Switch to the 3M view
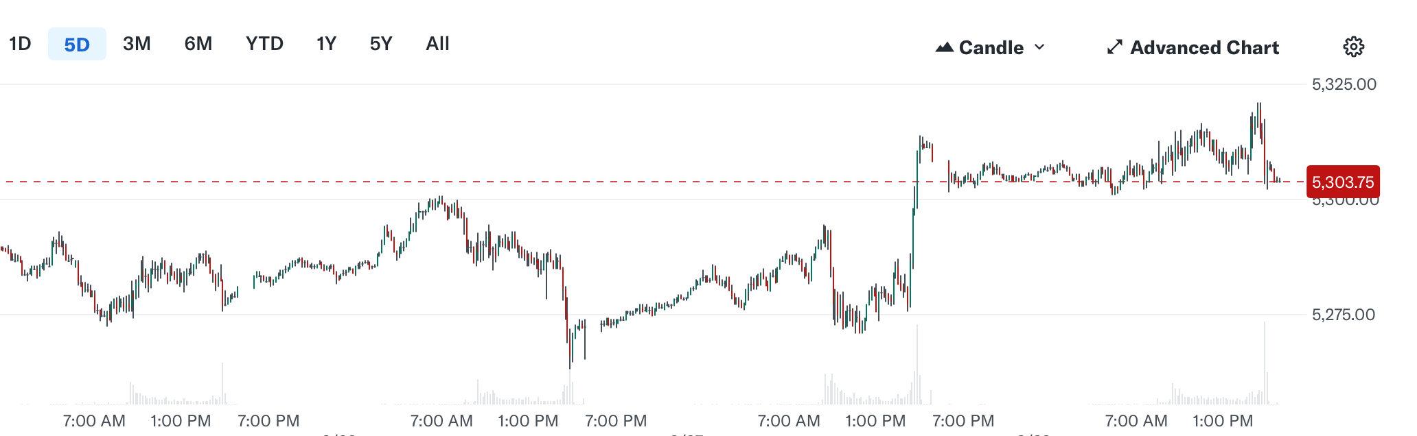The width and height of the screenshot is (1417, 436). click(136, 43)
